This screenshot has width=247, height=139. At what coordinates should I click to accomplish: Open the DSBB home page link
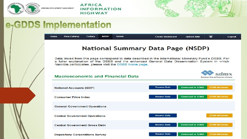(x=132, y=64)
